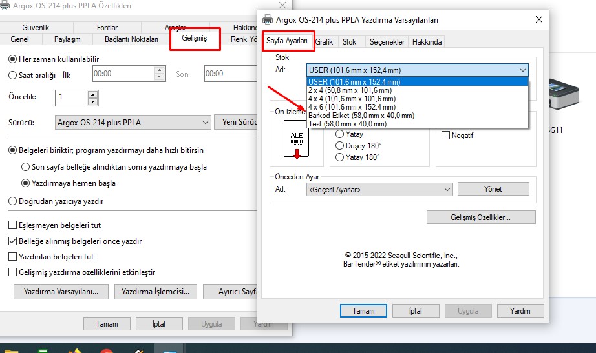
Task: Close the Yazdırma Varsayılanları dialog
Action: click(x=539, y=19)
